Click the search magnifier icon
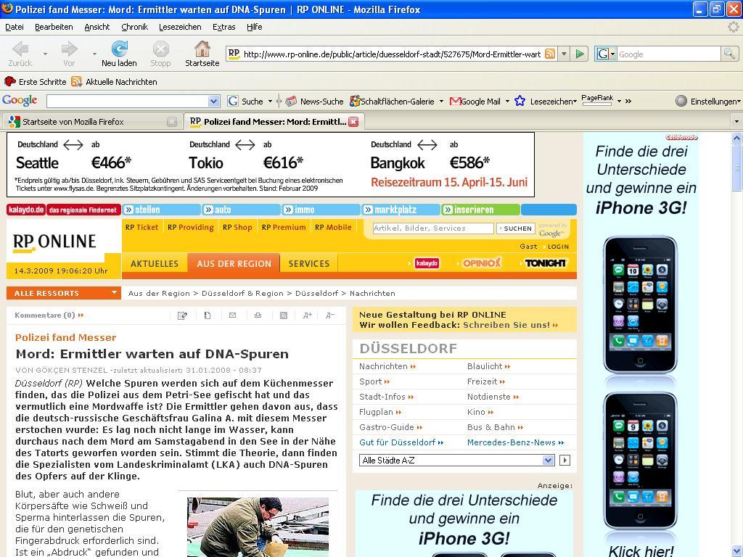Screen dimensions: 743x557 pos(728,54)
